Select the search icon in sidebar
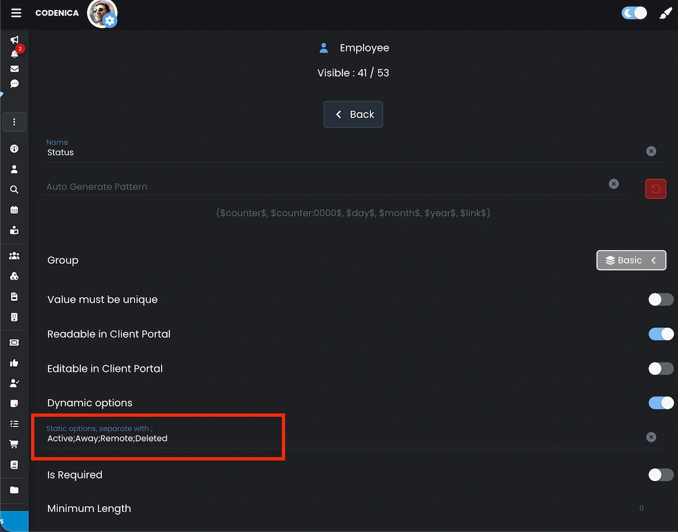Image resolution: width=678 pixels, height=532 pixels. click(14, 189)
